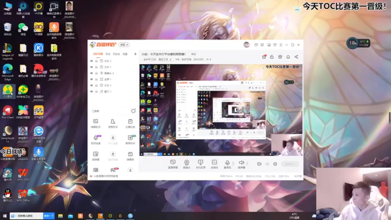Open the mail icon in the title bar
Image resolution: width=391 pixels, height=220 pixels.
pos(256,45)
